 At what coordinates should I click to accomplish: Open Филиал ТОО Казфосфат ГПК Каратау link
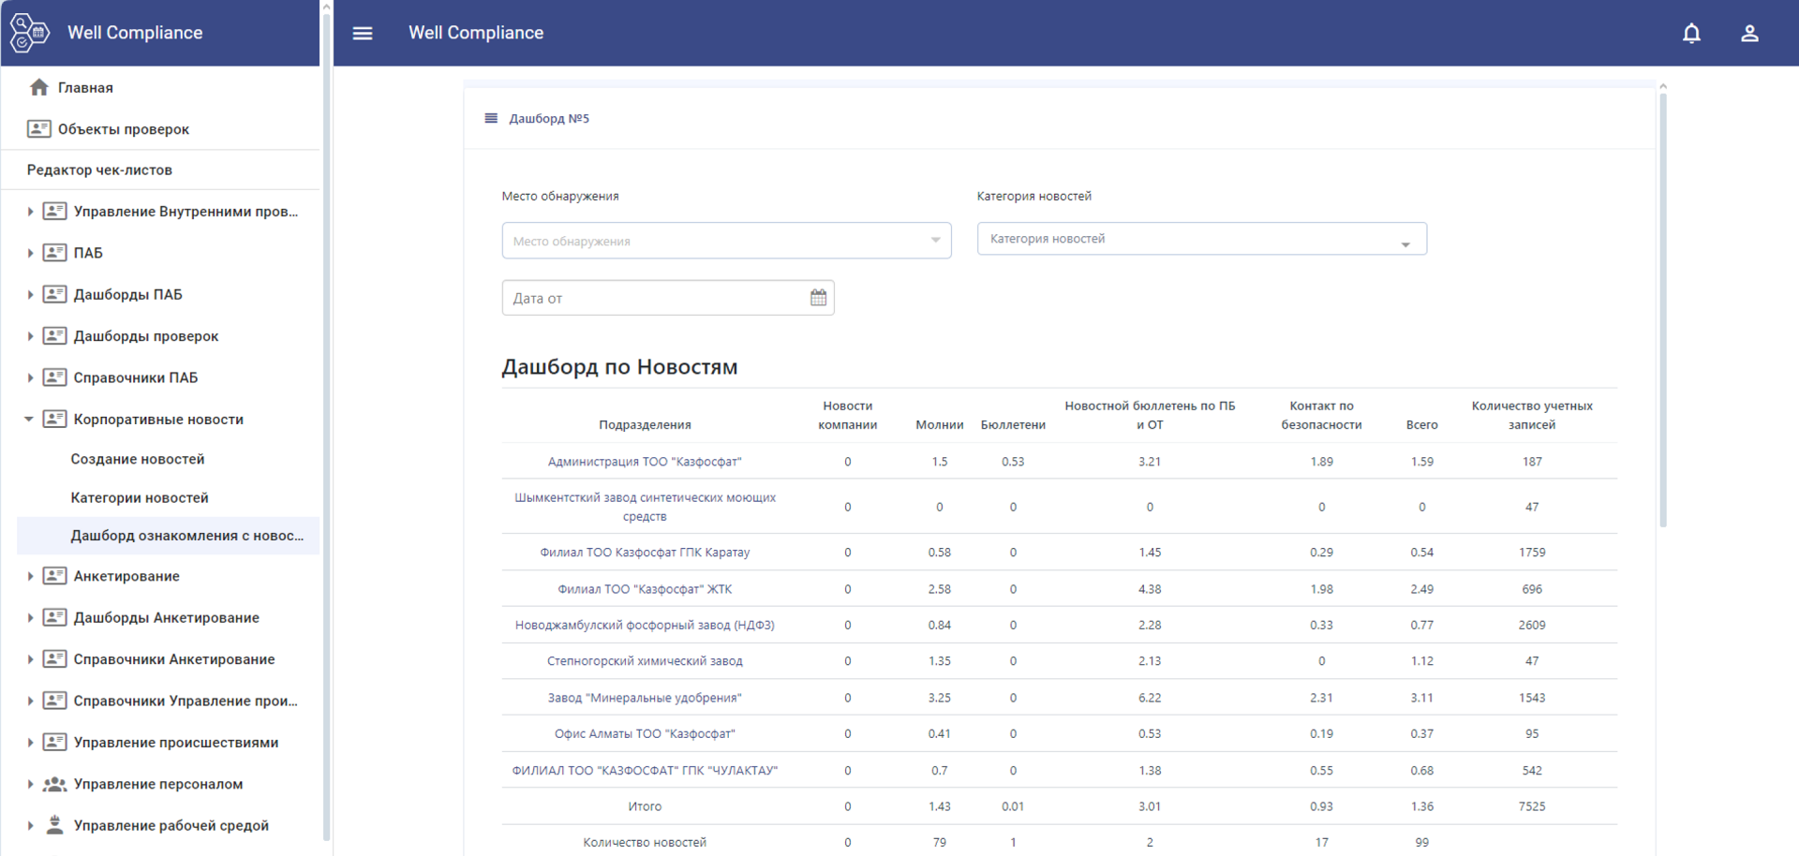(645, 553)
